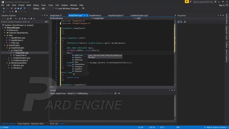Open the Notifications side tab

pyautogui.click(x=226, y=19)
